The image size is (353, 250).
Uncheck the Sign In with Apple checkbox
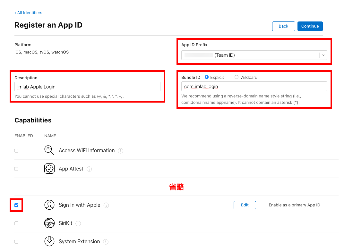tap(16, 205)
